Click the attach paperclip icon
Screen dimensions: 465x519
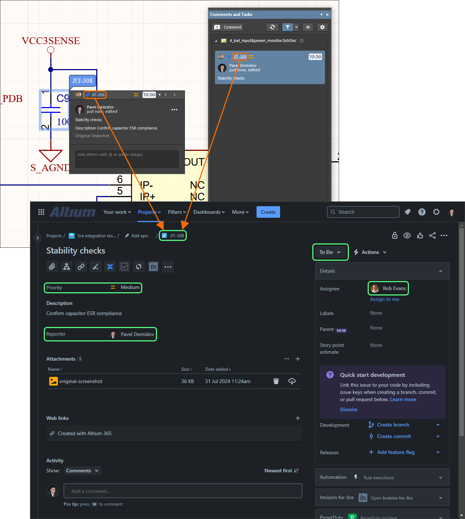[x=52, y=267]
